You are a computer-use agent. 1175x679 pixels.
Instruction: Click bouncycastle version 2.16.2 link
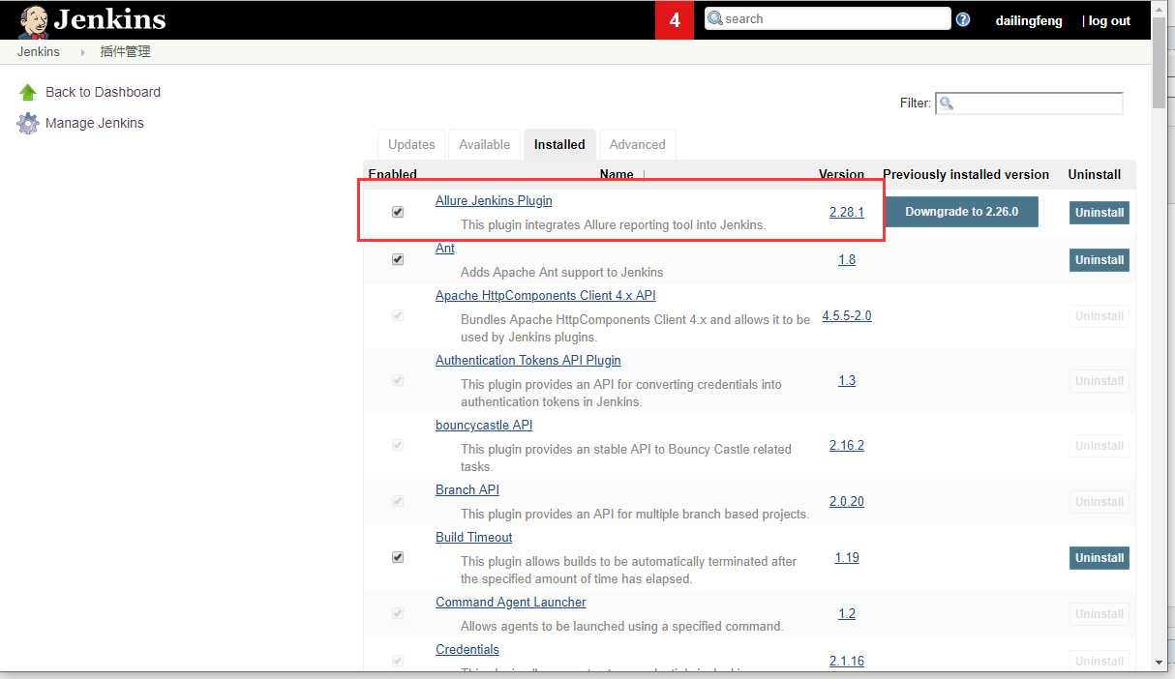pyautogui.click(x=847, y=445)
